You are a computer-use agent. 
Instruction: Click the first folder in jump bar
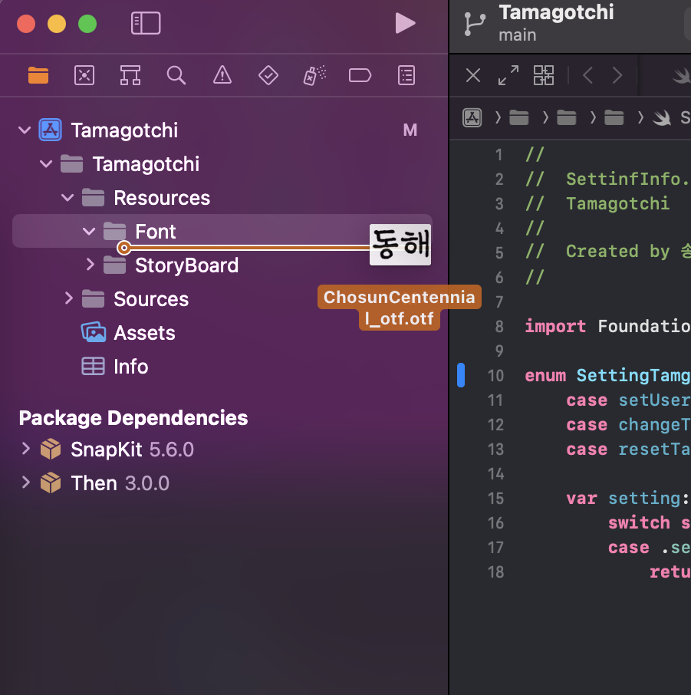pyautogui.click(x=519, y=118)
